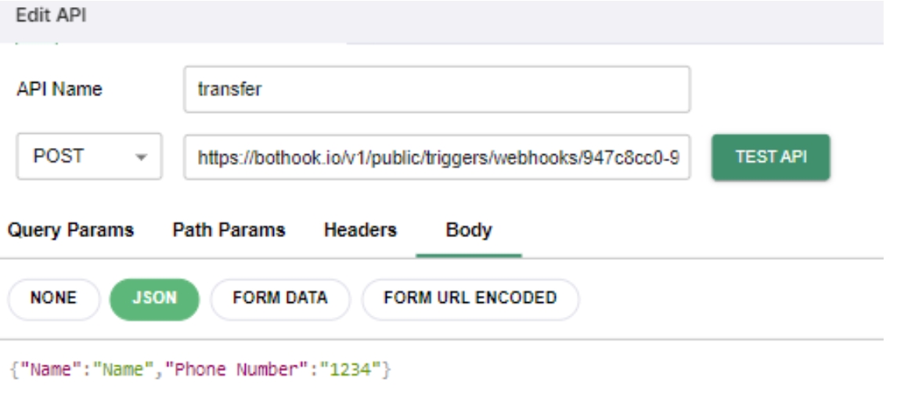Switch to the Query Params tab
The width and height of the screenshot is (897, 396).
(70, 230)
